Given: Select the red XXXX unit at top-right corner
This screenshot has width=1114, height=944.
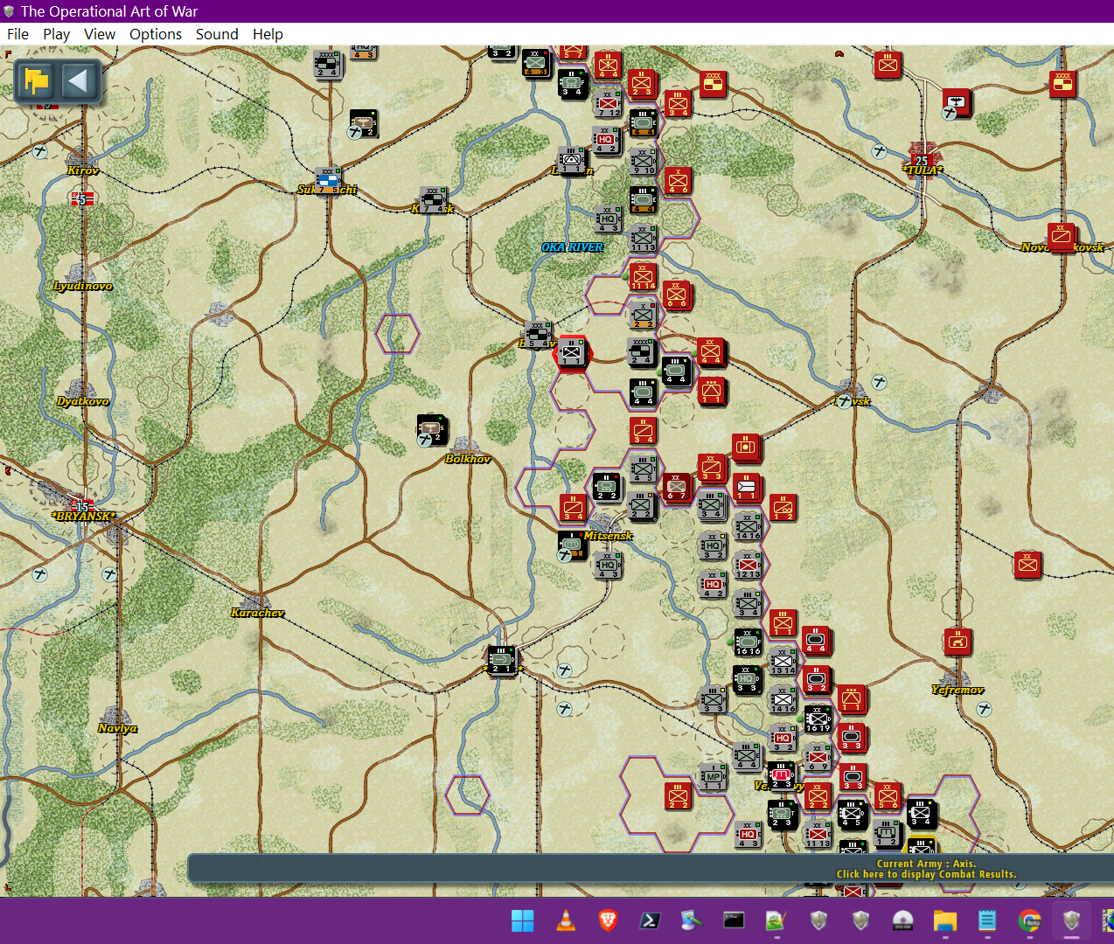Looking at the screenshot, I should point(1062,84).
